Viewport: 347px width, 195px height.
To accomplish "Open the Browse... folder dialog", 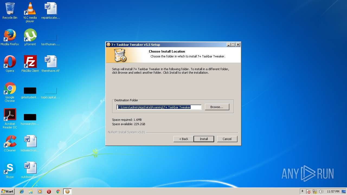I will (x=217, y=107).
